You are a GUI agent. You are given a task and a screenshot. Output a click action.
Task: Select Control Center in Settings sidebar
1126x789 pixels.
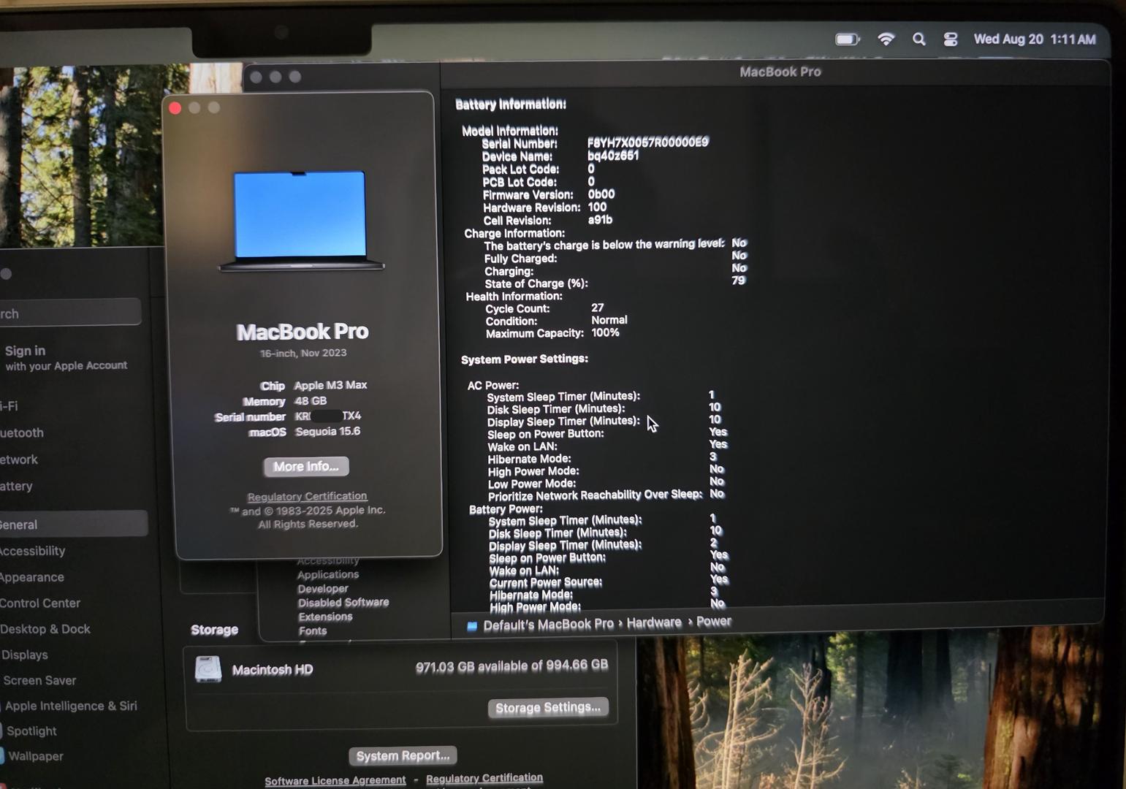tap(40, 603)
